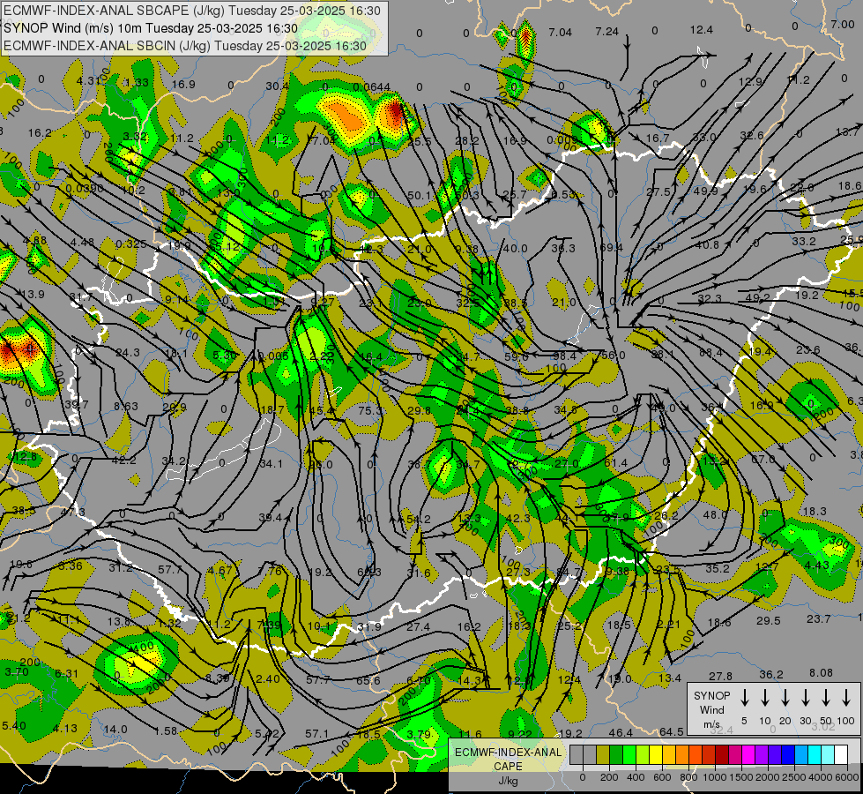Screen dimensions: 863x794
Task: Click the 50 m/s wind arrow in legend
Action: 826,698
